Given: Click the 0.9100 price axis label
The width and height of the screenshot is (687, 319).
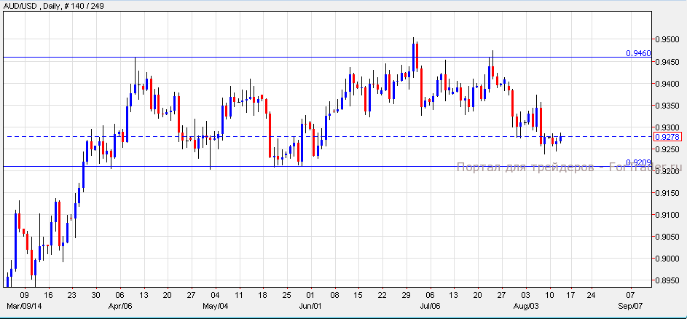Looking at the screenshot, I should coord(667,215).
